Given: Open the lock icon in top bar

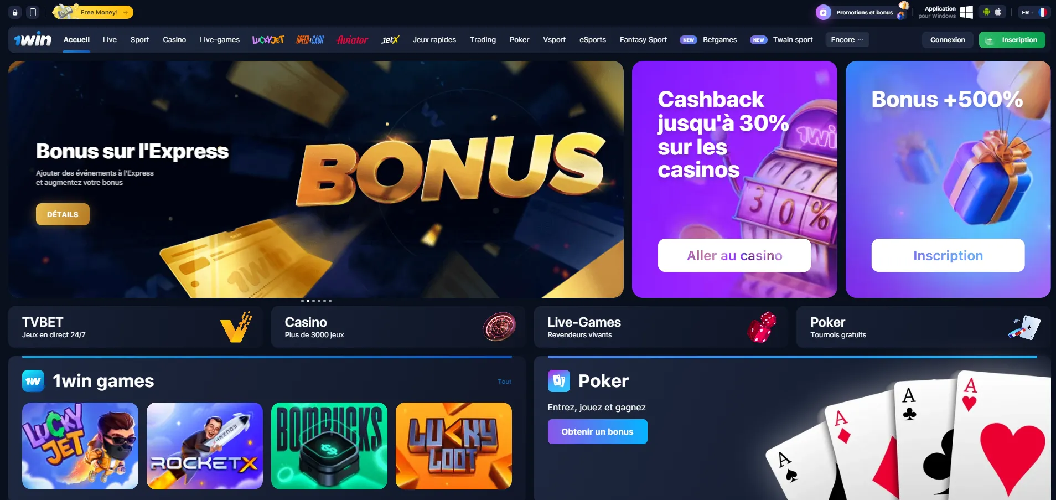Looking at the screenshot, I should 15,12.
